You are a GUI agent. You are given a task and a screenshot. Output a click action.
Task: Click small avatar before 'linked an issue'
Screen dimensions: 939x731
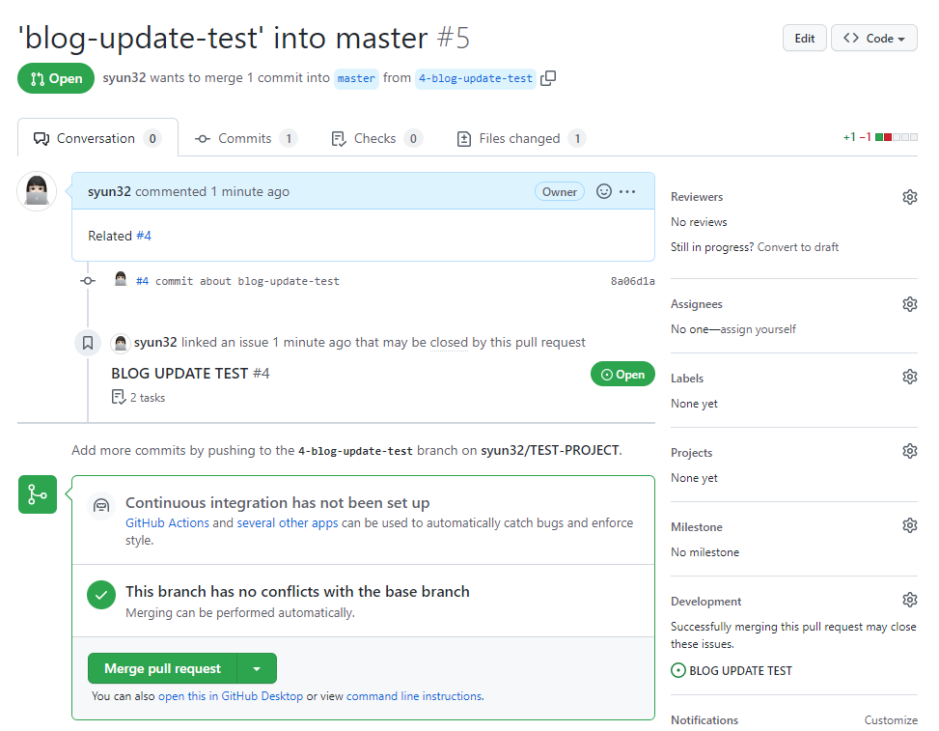pos(121,343)
